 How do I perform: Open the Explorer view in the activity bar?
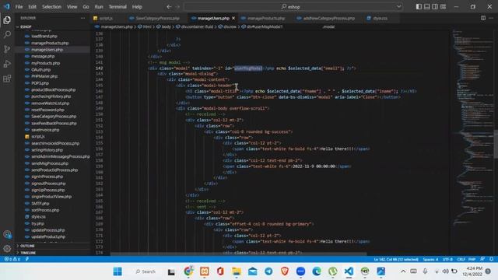7,20
